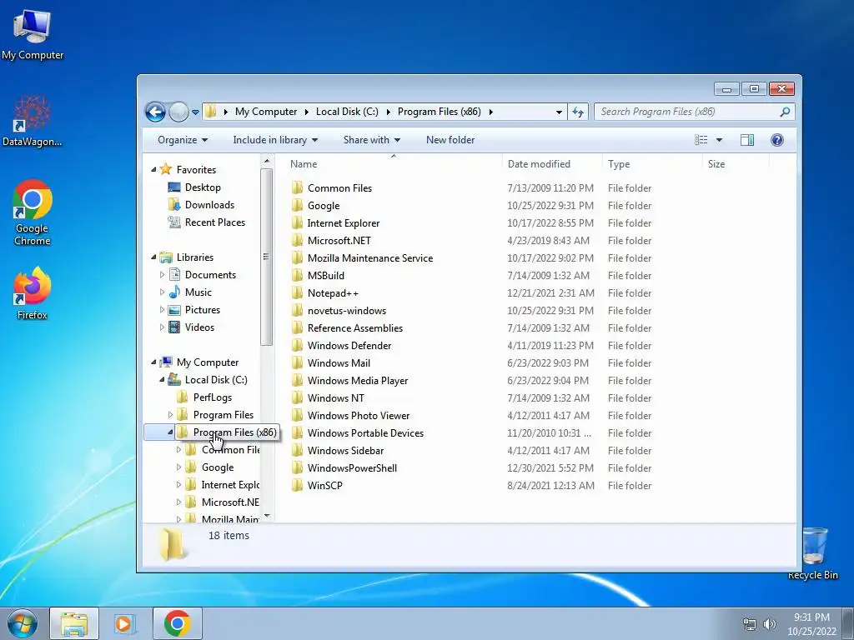Open the Share with menu
The image size is (854, 640).
[x=372, y=140]
